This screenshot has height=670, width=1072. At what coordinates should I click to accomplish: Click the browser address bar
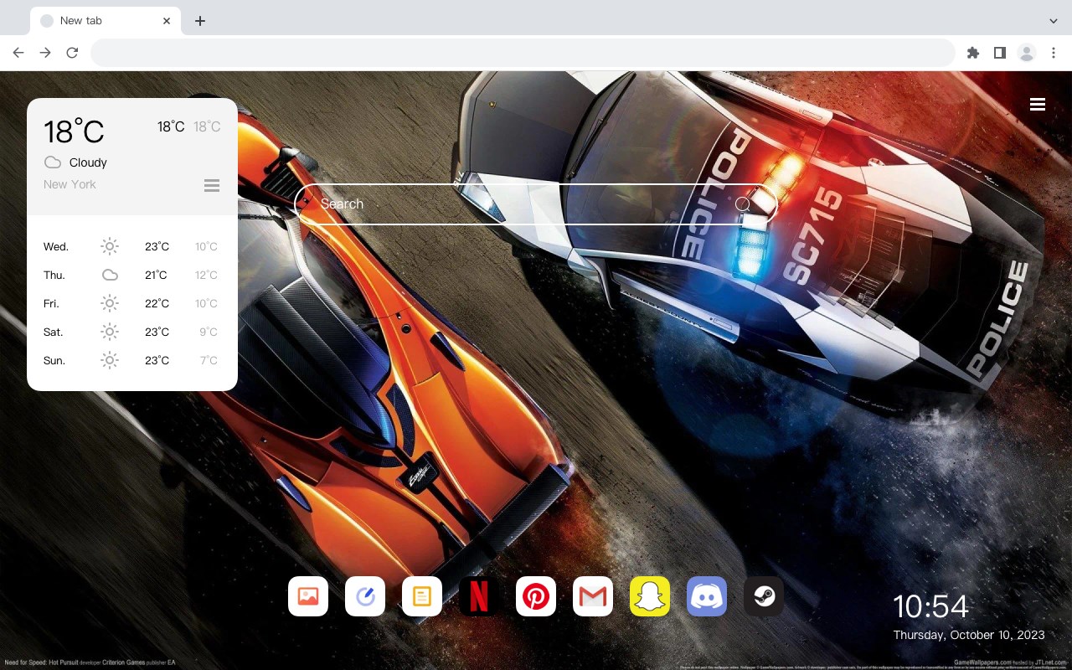pos(523,53)
